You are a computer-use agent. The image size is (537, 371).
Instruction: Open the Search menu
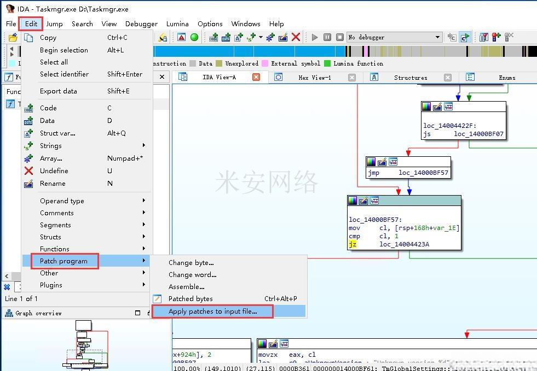click(x=82, y=23)
